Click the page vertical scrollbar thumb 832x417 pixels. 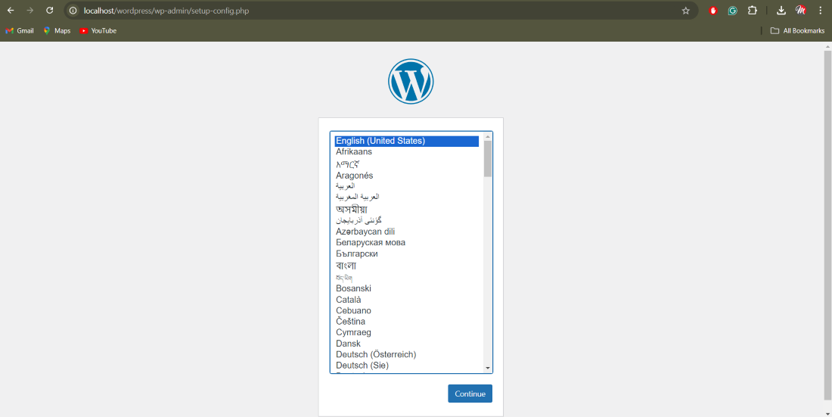827,226
